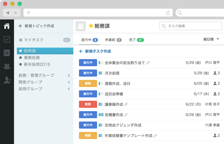Viewport: 224px width, 144px height.
Task: Expand the 総務・管理グループ section
Action: click(x=68, y=76)
